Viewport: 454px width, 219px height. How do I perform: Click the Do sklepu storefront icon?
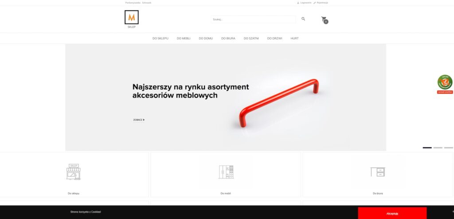tap(74, 172)
